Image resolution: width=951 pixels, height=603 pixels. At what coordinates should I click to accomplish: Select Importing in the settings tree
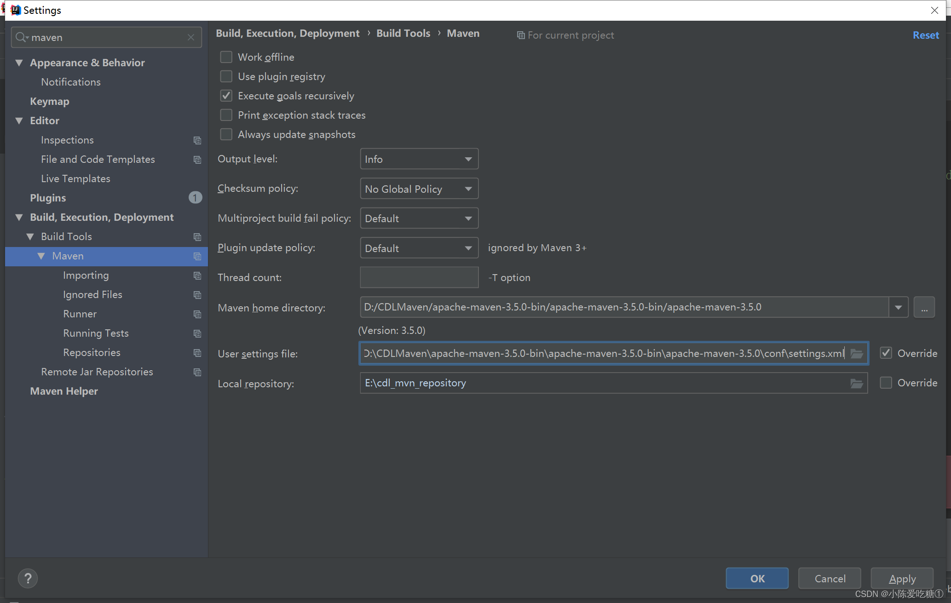(86, 275)
